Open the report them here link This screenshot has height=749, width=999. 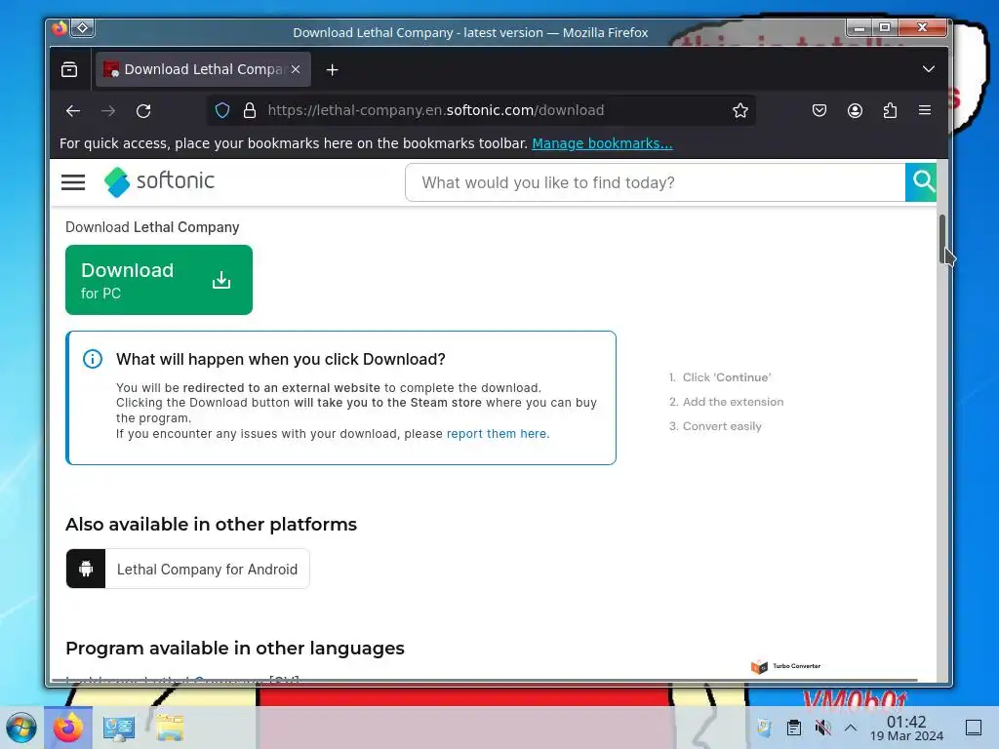497,434
